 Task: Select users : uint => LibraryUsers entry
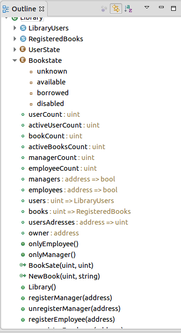click(71, 201)
